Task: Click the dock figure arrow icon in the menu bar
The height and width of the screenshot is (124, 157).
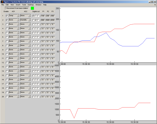Action: coord(155,5)
